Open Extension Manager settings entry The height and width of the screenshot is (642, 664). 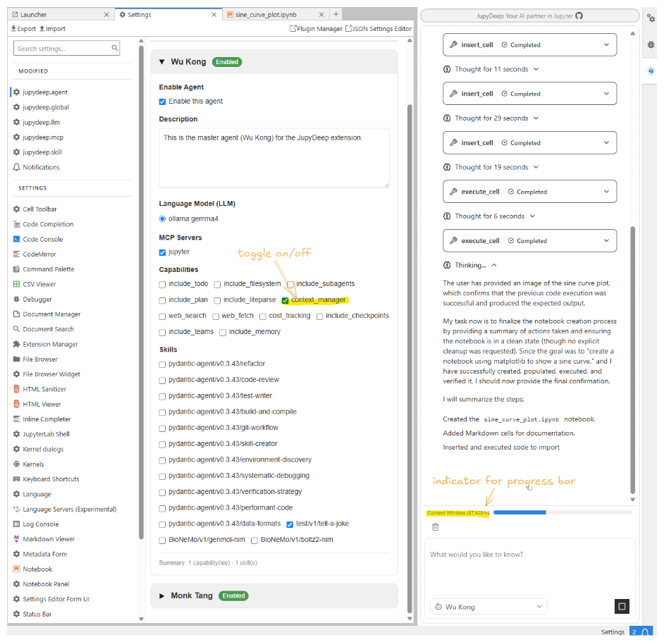coord(46,345)
